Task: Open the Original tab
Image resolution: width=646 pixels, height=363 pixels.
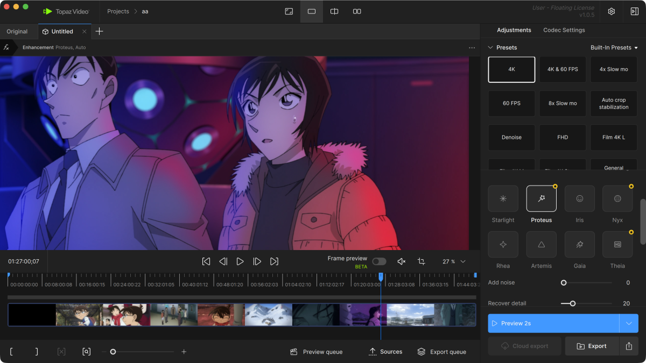Action: coord(17,32)
